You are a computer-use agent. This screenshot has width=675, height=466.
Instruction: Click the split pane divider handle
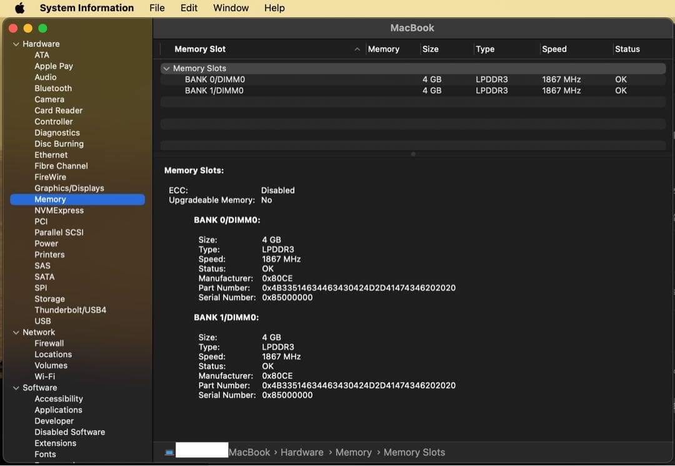point(413,154)
